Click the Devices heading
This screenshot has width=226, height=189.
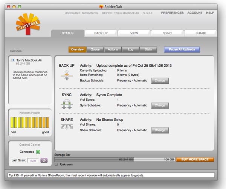tap(16, 51)
